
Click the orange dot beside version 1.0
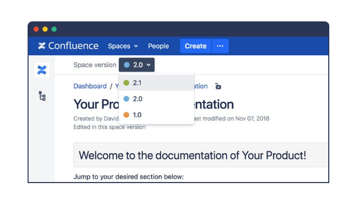126,115
